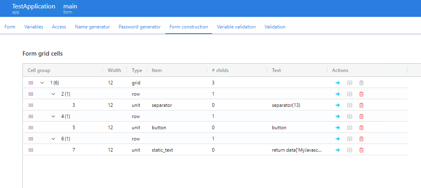
Task: Click the drag handle for row 4 (1)
Action: (x=31, y=116)
